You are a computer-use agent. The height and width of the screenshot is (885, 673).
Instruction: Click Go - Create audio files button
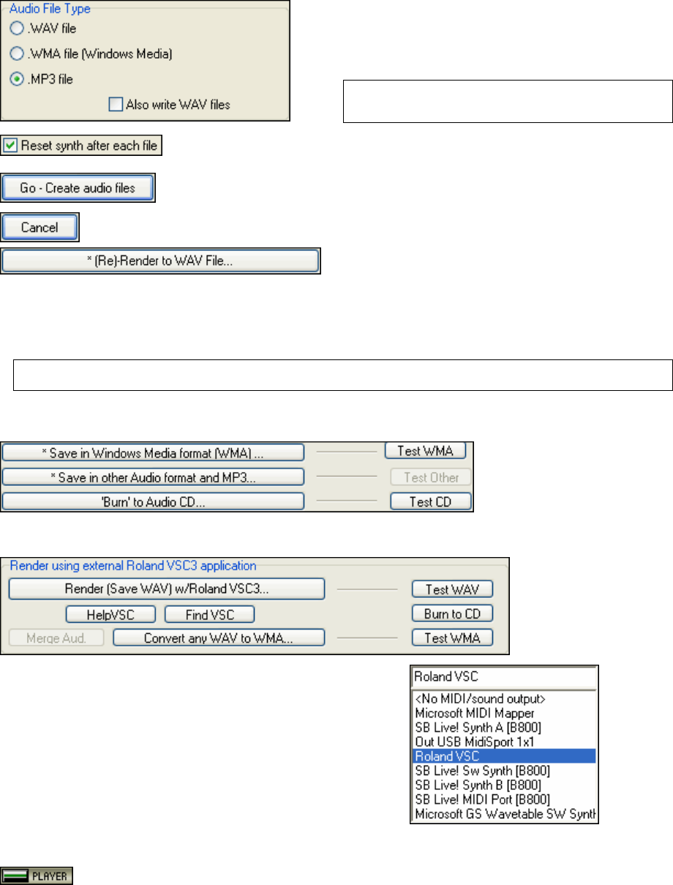pyautogui.click(x=78, y=188)
